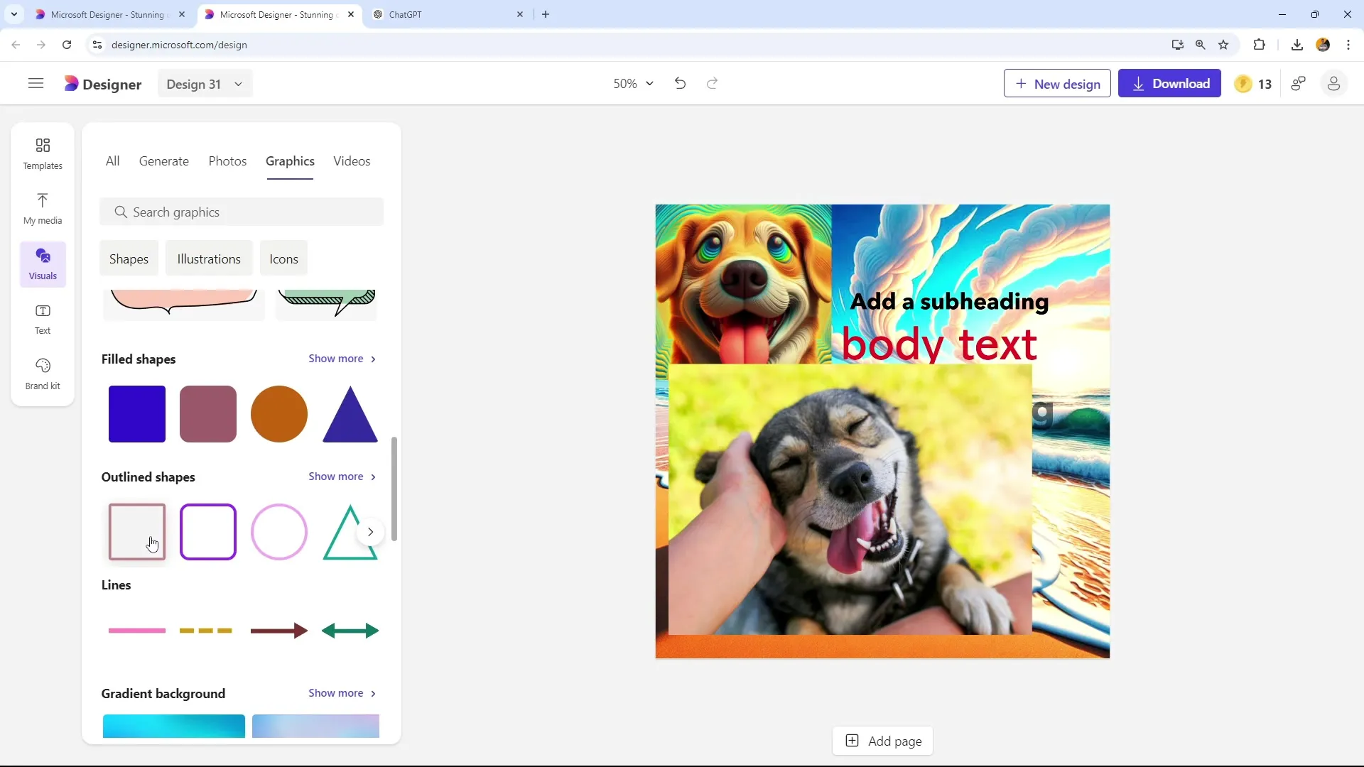Reload the browser page
Screen dimensions: 1364x767
67,45
